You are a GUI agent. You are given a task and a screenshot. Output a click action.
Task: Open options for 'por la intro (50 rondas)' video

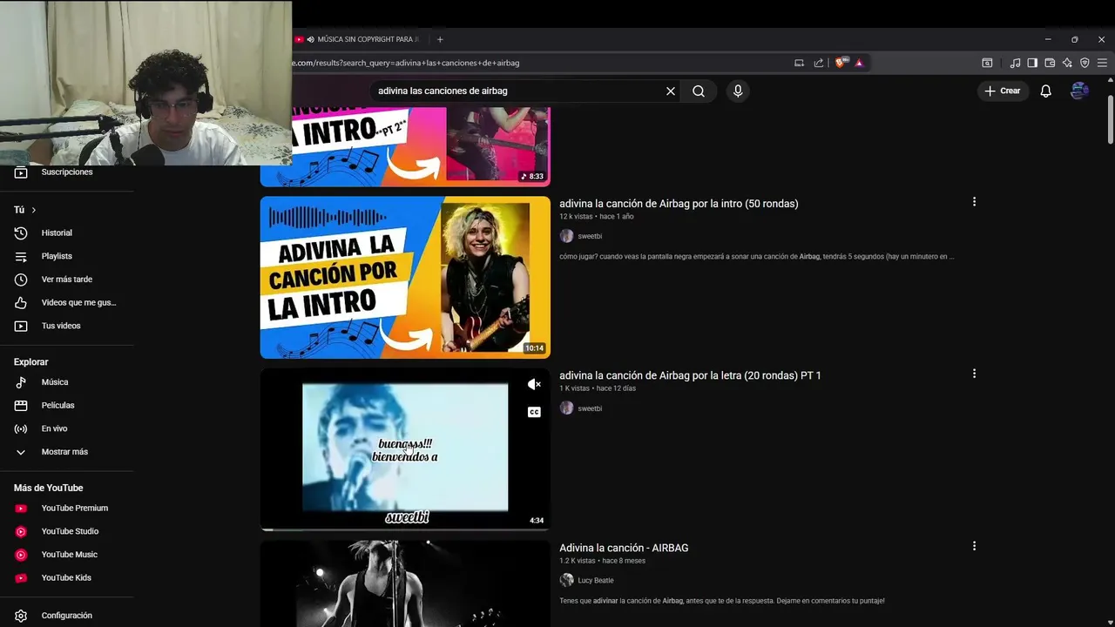tap(974, 202)
